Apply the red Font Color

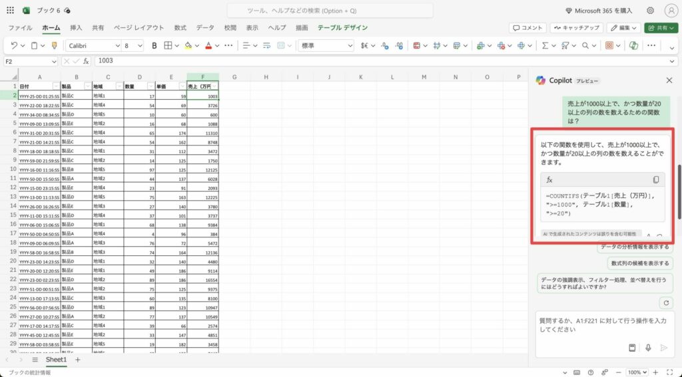pyautogui.click(x=208, y=46)
